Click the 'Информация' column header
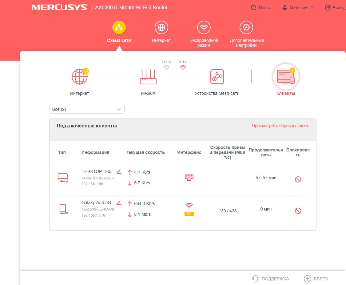The width and height of the screenshot is (346, 285). tap(95, 152)
